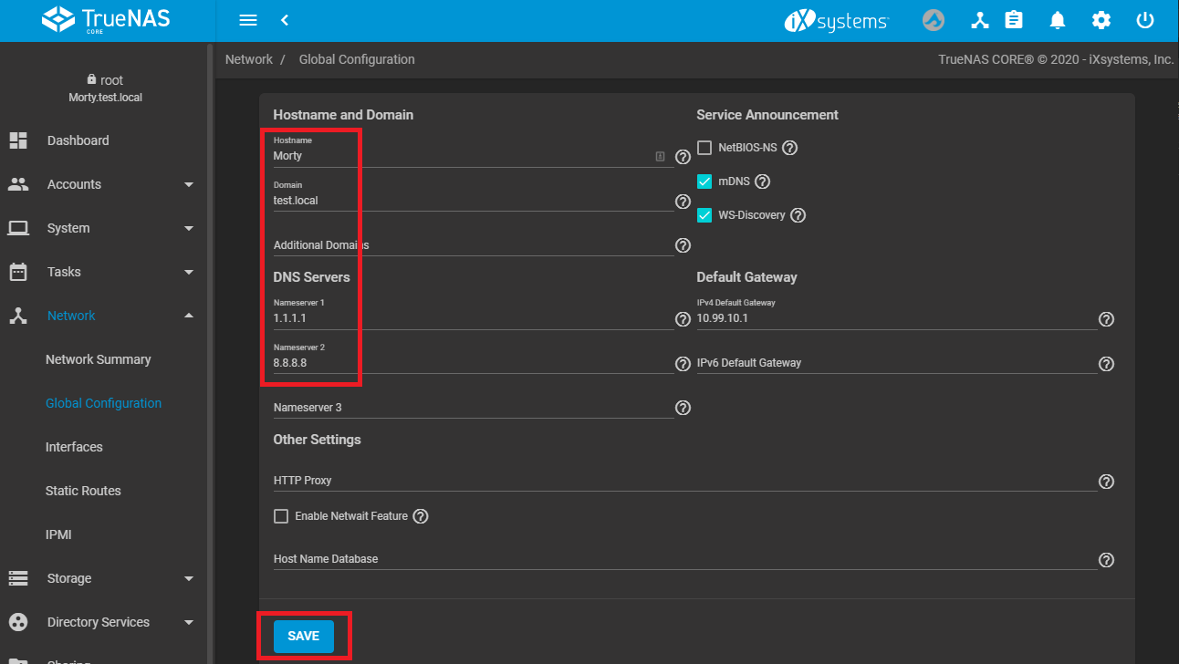Click the power icon in top bar
The width and height of the screenshot is (1179, 664).
tap(1145, 20)
